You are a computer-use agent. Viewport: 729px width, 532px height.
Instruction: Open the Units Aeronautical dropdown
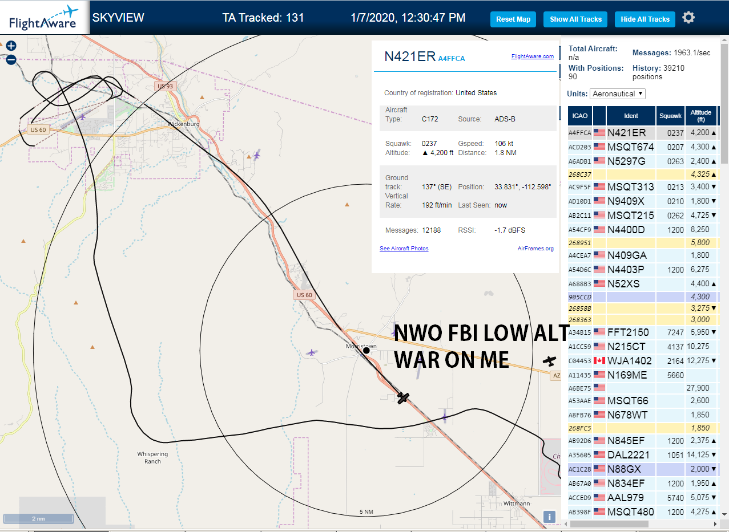(x=618, y=94)
